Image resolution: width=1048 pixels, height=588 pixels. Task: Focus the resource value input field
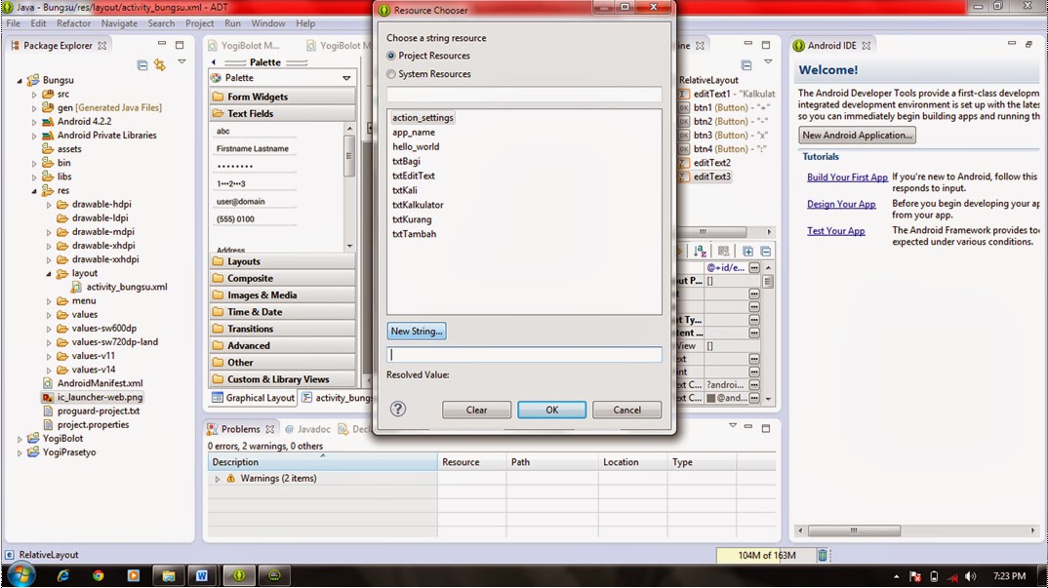click(525, 355)
